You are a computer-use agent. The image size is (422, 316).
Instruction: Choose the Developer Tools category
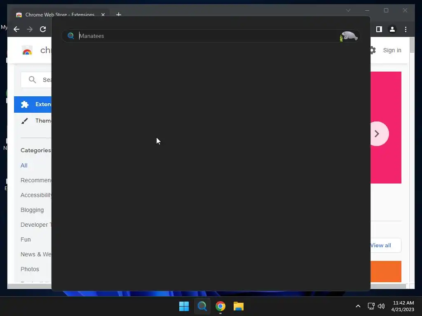point(36,225)
